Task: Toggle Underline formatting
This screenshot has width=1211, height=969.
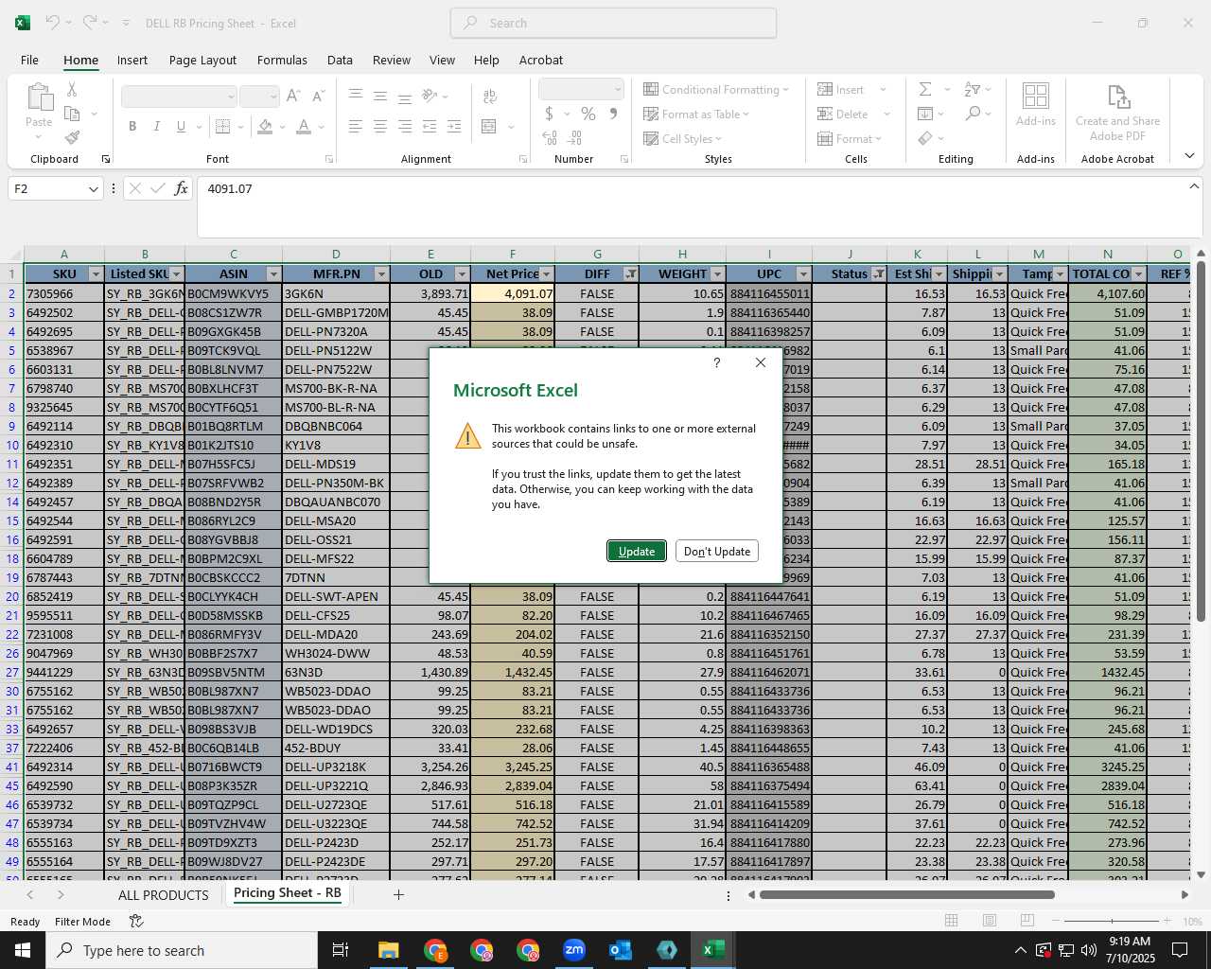Action: click(180, 126)
